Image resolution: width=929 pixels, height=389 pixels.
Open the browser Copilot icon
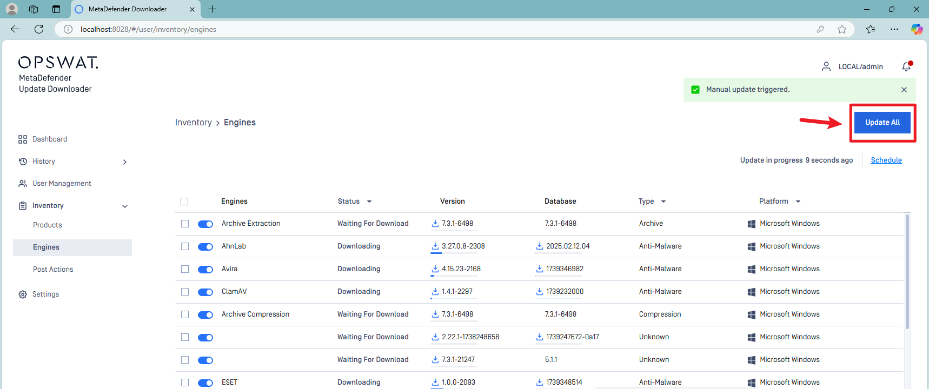tap(917, 29)
